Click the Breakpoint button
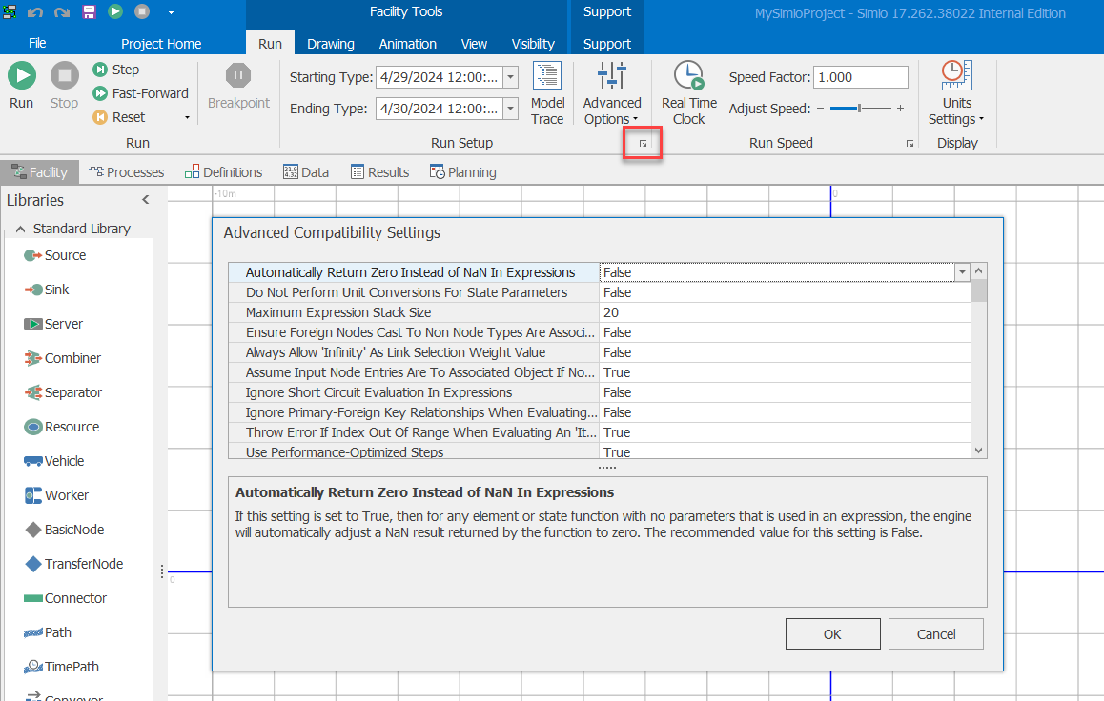This screenshot has height=701, width=1104. pyautogui.click(x=238, y=87)
